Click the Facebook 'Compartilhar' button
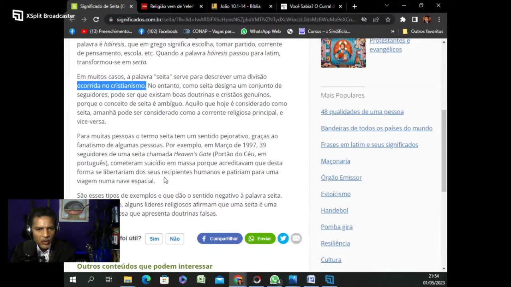This screenshot has width=511, height=287. tap(220, 238)
